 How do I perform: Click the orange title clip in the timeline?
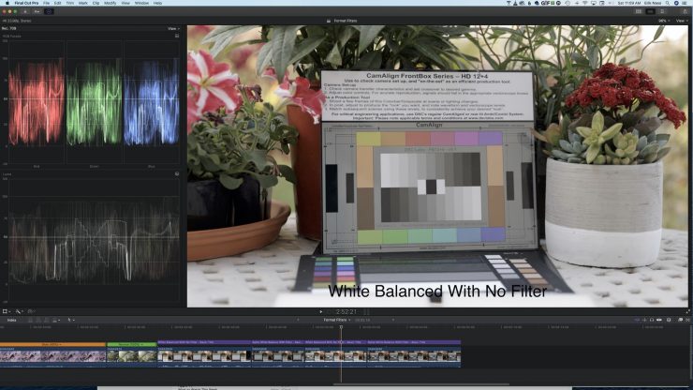[52, 344]
